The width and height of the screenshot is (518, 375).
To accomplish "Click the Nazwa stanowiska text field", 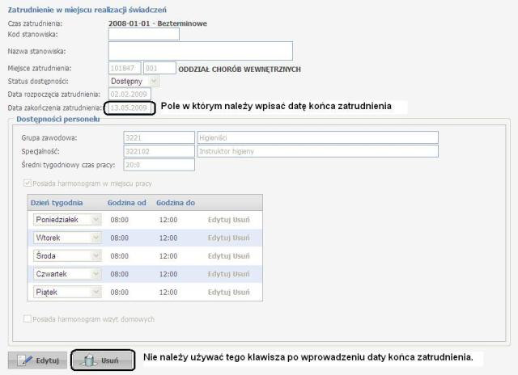I will tap(200, 51).
